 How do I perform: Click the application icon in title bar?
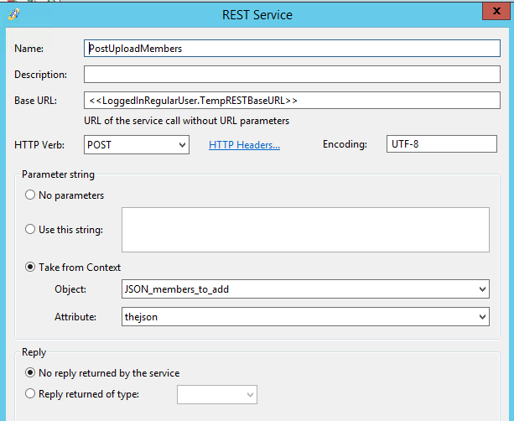coord(13,14)
